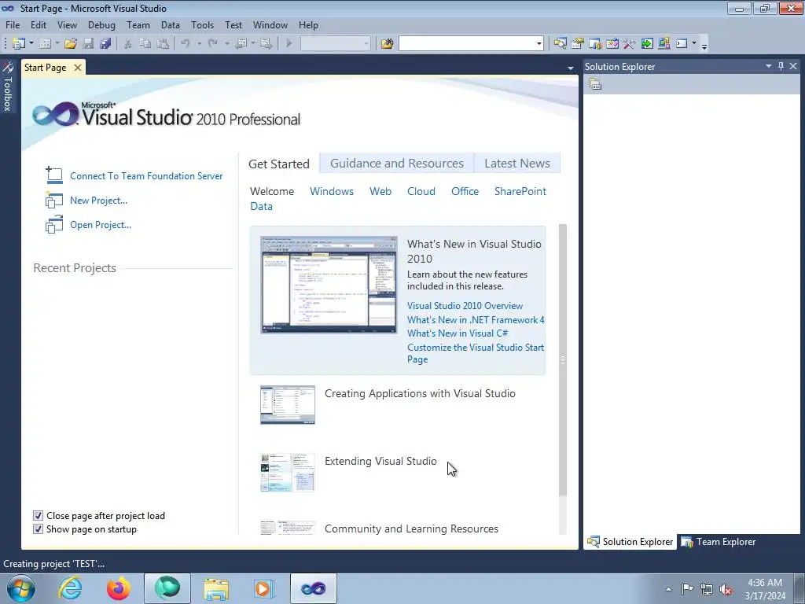Click the Undo toolbar icon
The image size is (805, 604).
[x=186, y=44]
